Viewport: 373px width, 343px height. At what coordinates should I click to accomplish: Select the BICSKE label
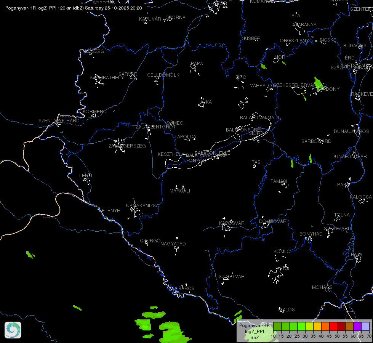(328, 40)
